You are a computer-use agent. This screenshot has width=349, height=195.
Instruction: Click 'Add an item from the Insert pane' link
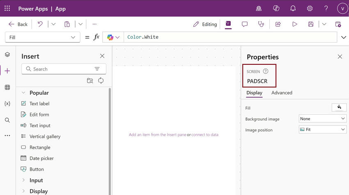(157, 135)
